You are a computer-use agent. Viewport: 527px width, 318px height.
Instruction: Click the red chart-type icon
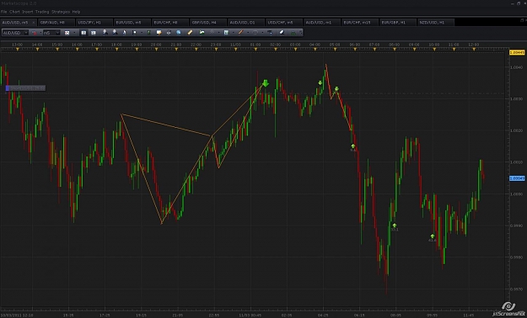(35, 33)
